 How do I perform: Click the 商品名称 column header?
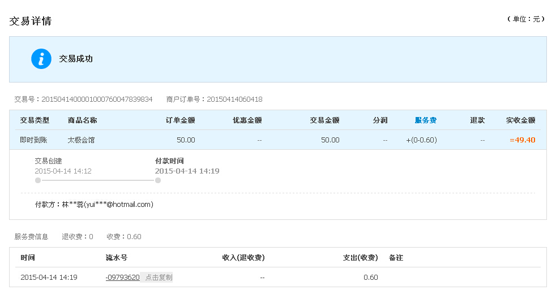pyautogui.click(x=82, y=120)
